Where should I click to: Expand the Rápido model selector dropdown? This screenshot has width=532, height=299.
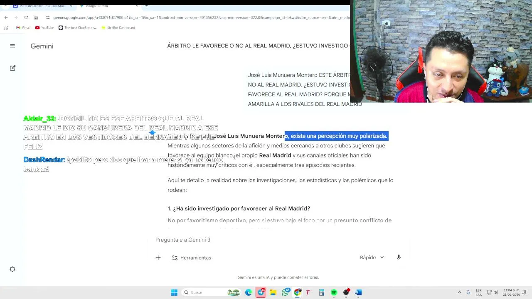click(372, 257)
